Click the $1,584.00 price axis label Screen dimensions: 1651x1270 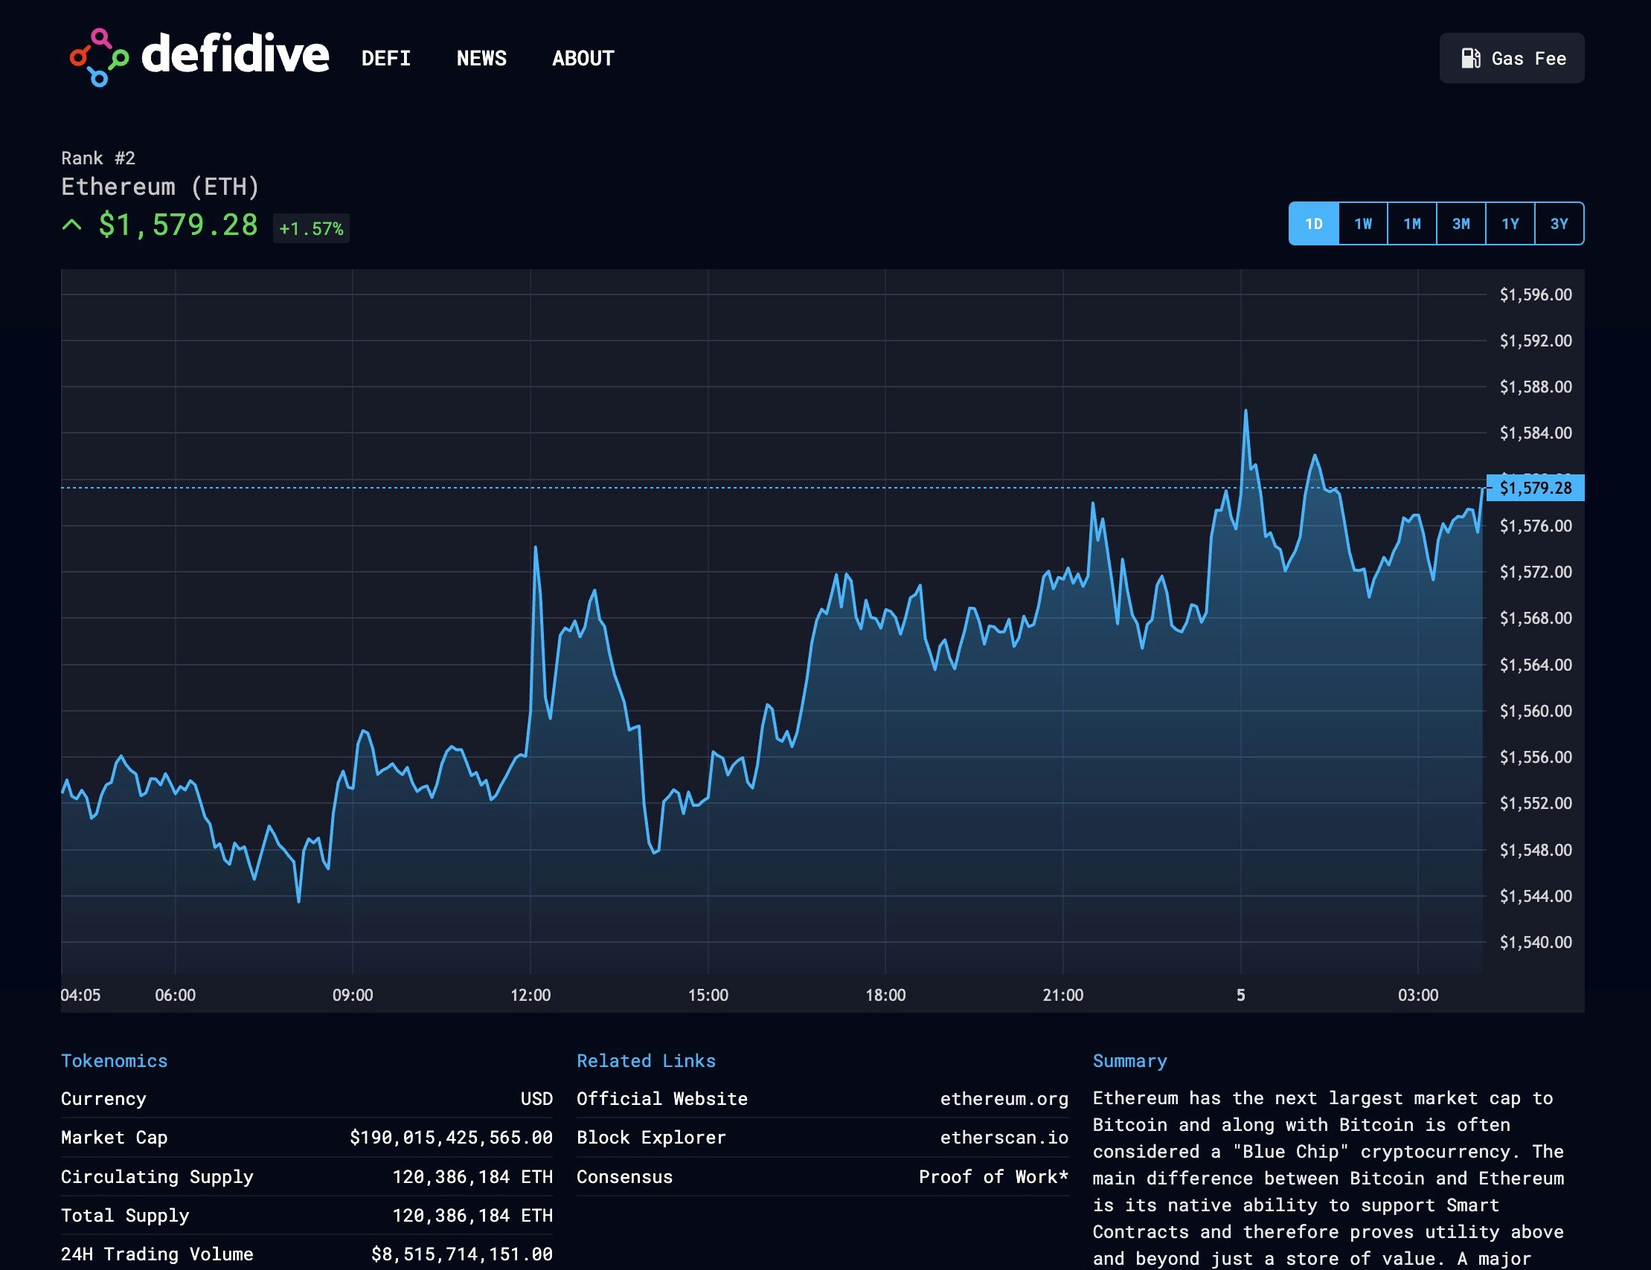[x=1536, y=433]
